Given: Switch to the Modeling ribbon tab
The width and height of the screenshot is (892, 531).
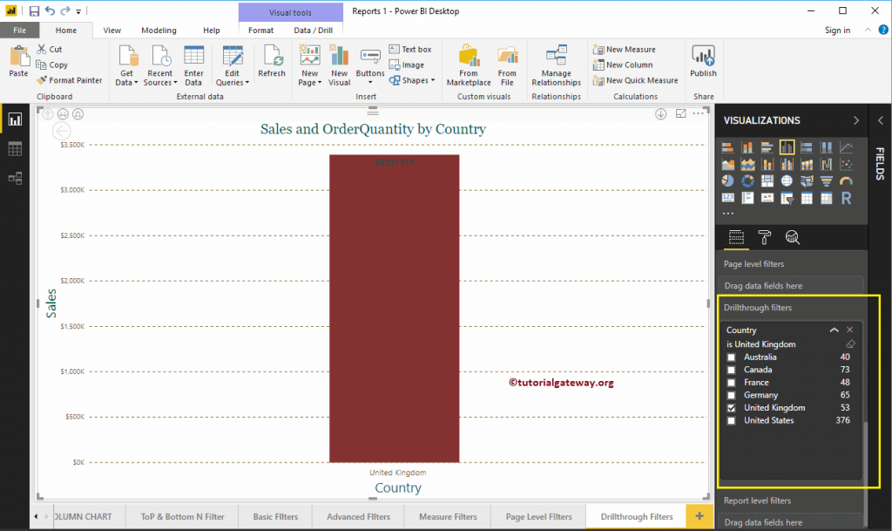Looking at the screenshot, I should coord(159,29).
